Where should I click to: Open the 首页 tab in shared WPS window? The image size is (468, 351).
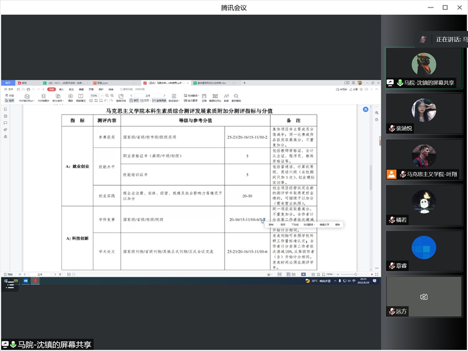8,82
